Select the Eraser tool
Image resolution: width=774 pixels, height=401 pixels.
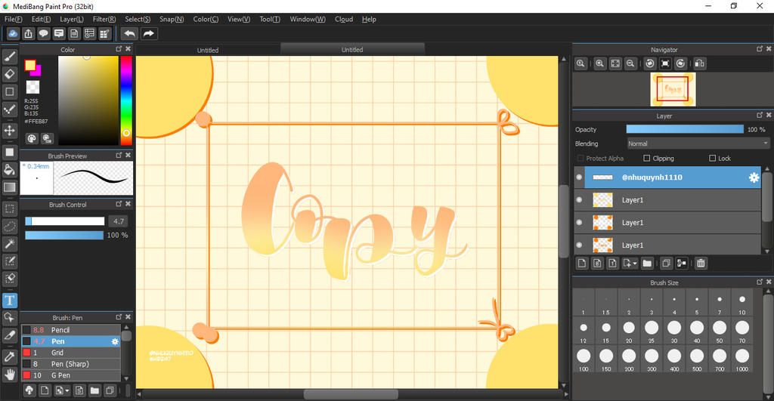point(9,74)
